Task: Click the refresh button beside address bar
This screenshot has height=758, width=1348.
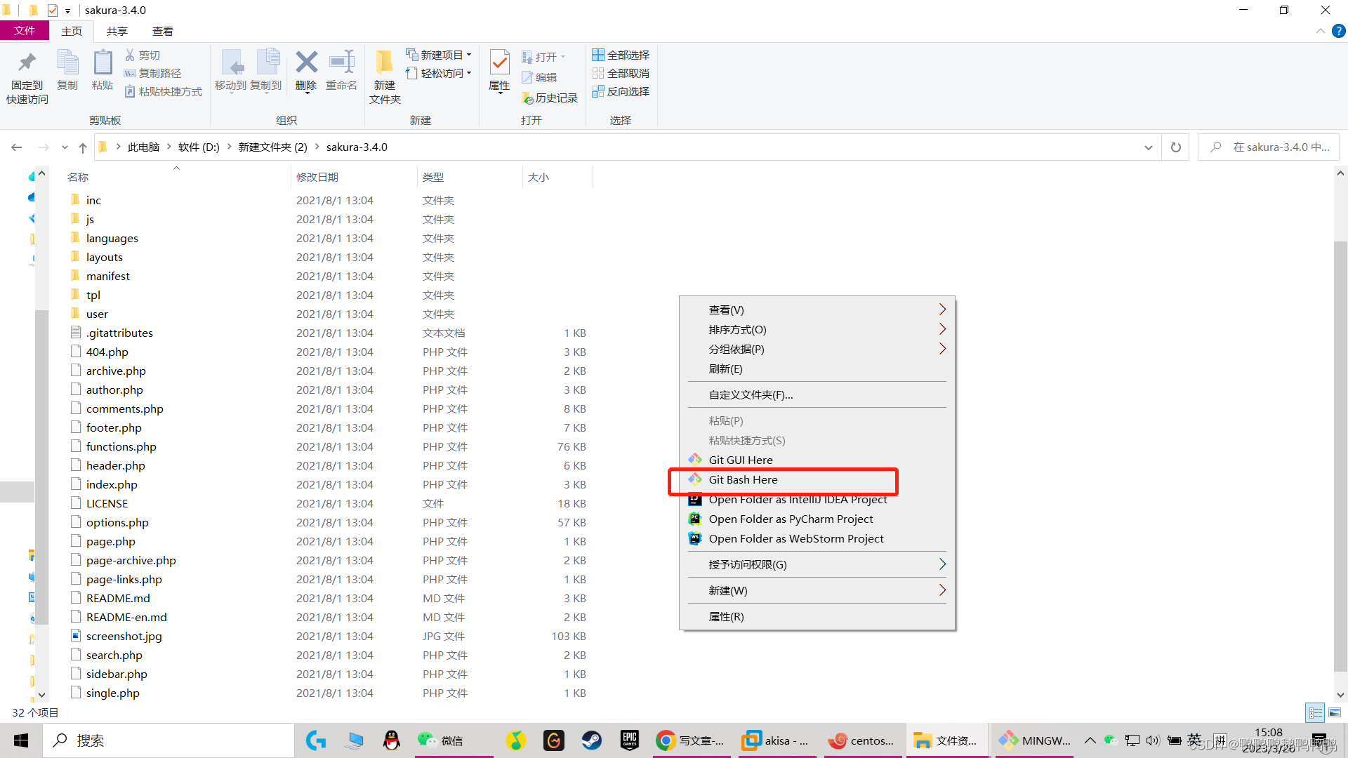Action: 1175,147
